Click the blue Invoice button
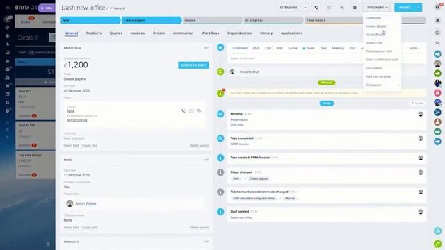This screenshot has width=445, height=250. point(405,8)
